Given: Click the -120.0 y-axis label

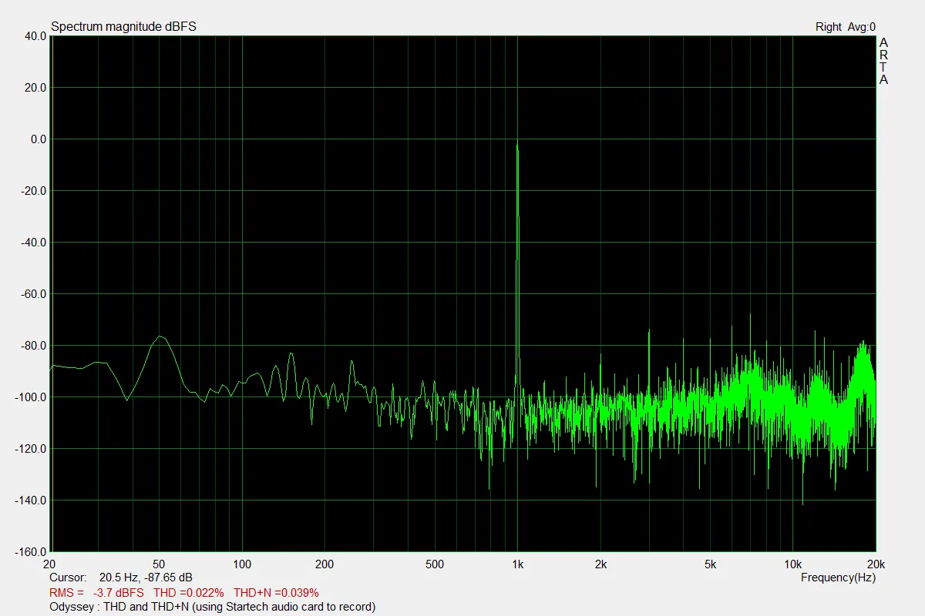Looking at the screenshot, I should (31, 449).
